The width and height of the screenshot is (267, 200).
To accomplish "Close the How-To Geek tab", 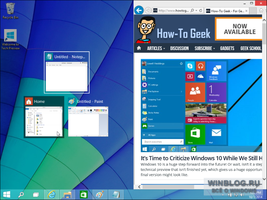I will [x=246, y=11].
